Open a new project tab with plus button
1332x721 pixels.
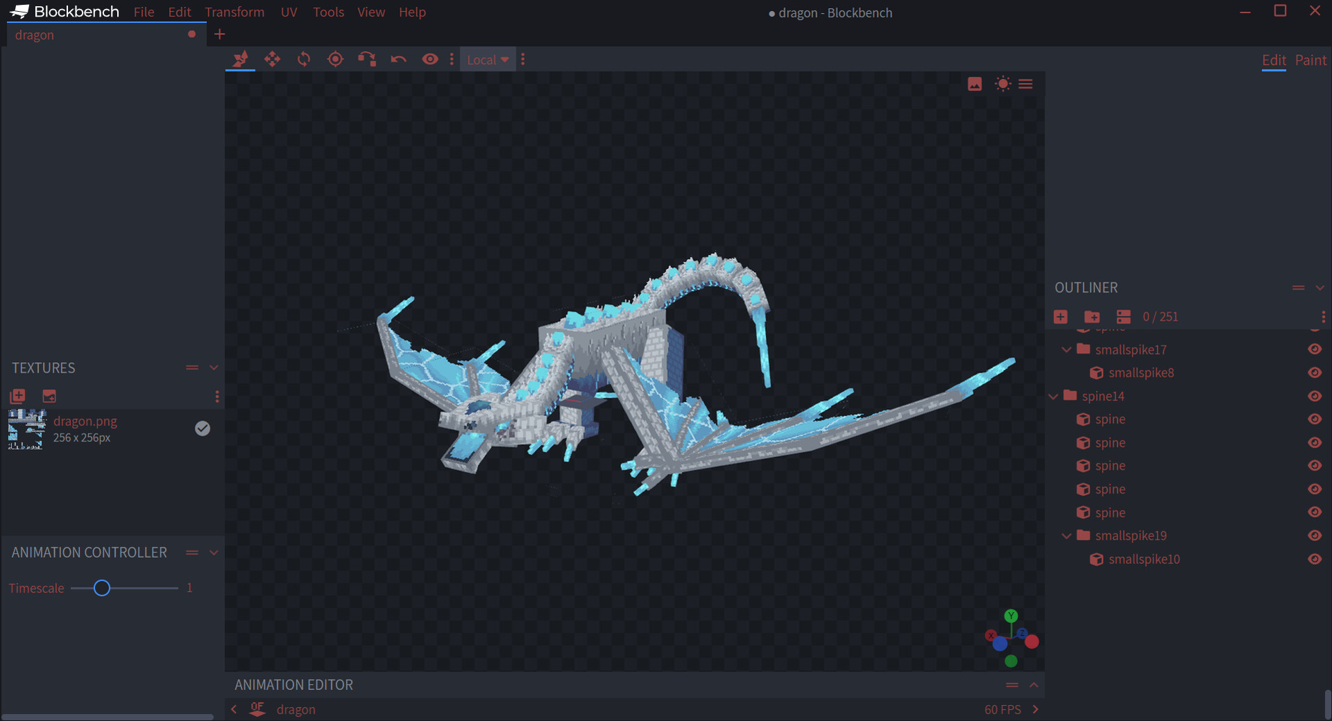[219, 34]
